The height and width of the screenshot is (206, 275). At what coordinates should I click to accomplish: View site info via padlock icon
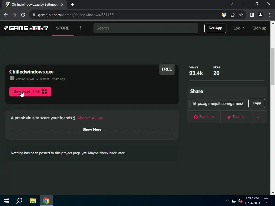(x=34, y=15)
